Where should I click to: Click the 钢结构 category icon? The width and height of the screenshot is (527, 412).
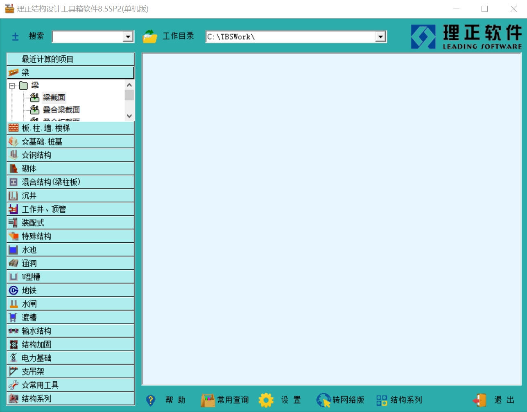click(14, 155)
